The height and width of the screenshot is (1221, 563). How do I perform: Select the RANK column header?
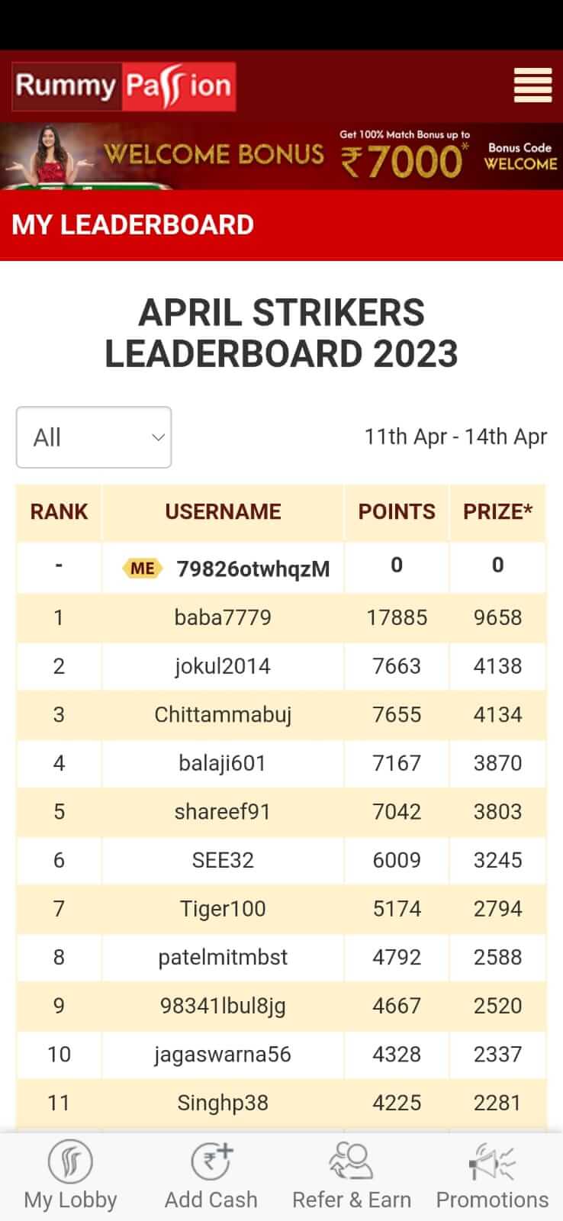59,512
